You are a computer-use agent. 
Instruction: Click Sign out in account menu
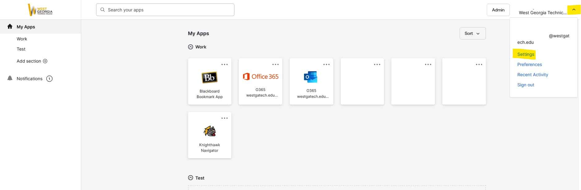525,85
